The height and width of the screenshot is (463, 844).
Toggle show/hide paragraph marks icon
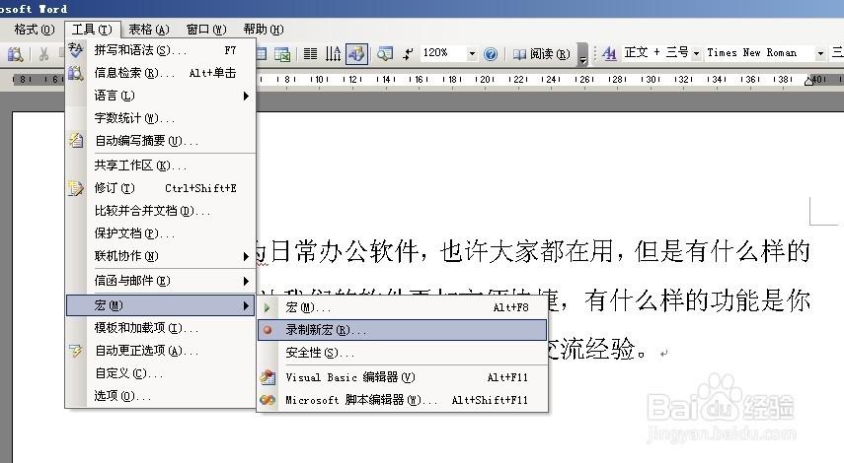pos(409,54)
